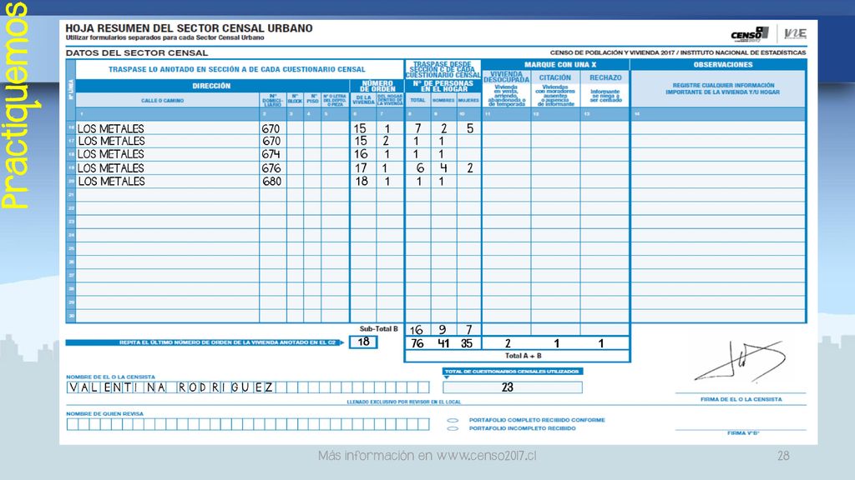Screen dimensions: 855x480
Task: Click domicile number 680
Action: click(271, 181)
